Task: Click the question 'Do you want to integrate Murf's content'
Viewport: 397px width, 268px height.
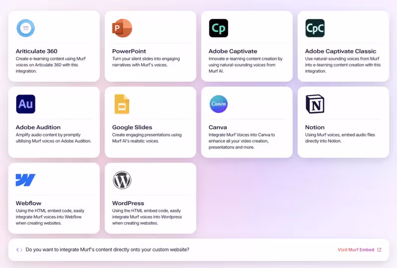Action: pyautogui.click(x=107, y=250)
